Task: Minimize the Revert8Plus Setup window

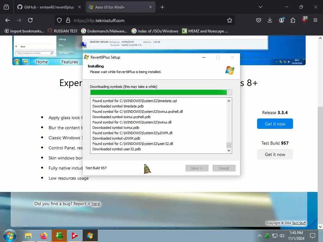Action: point(204,57)
